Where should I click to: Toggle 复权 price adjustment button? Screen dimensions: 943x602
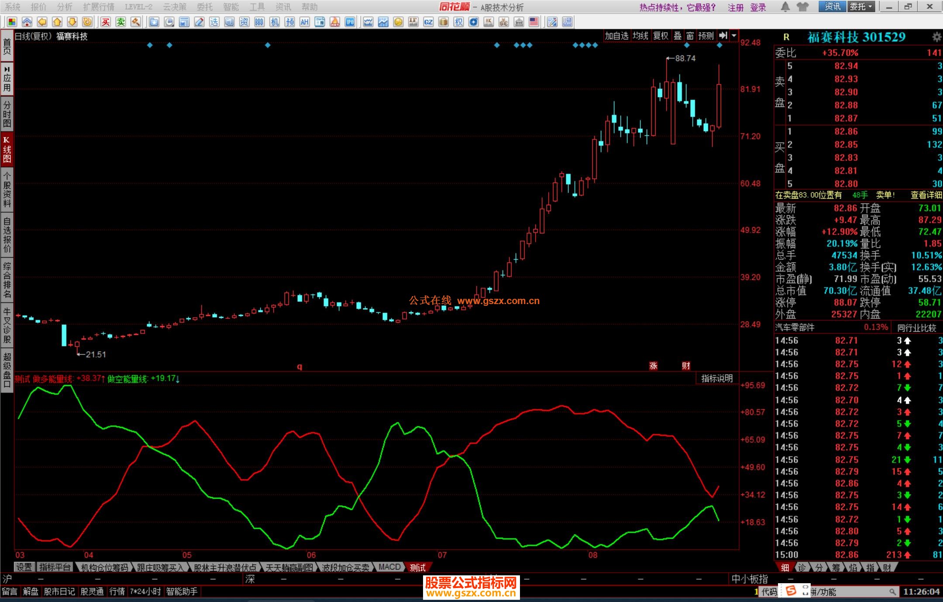click(x=661, y=36)
